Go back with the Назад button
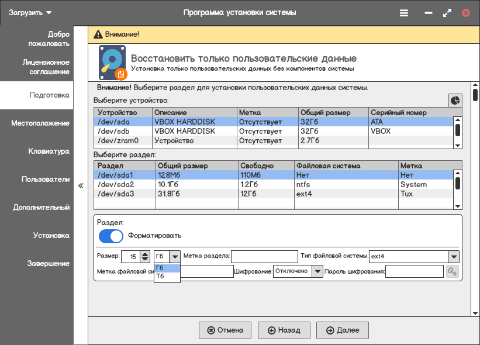The image size is (480, 345). pos(284,330)
